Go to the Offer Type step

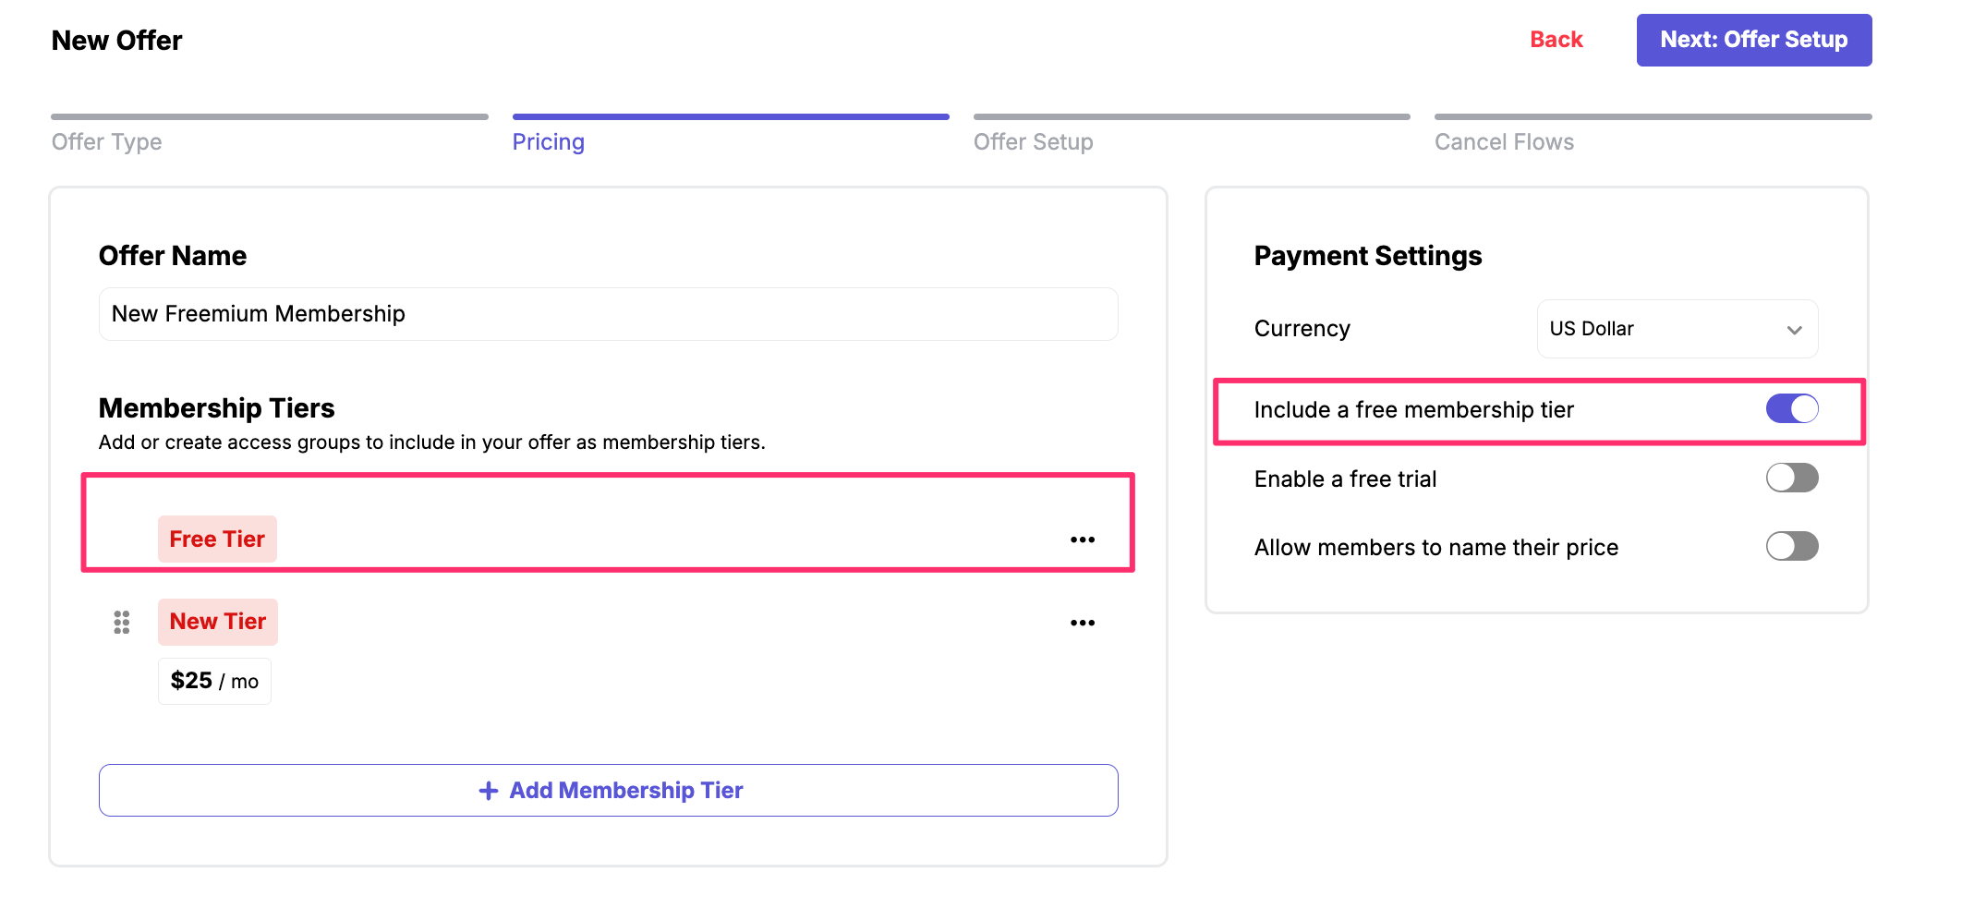107,141
